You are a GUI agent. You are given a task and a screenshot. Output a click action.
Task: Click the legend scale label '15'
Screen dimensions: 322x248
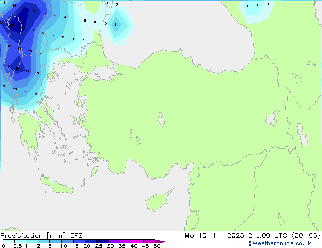[75, 246]
